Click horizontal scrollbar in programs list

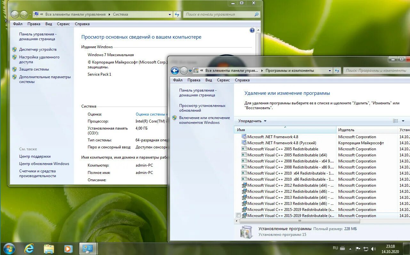pyautogui.click(x=300, y=221)
